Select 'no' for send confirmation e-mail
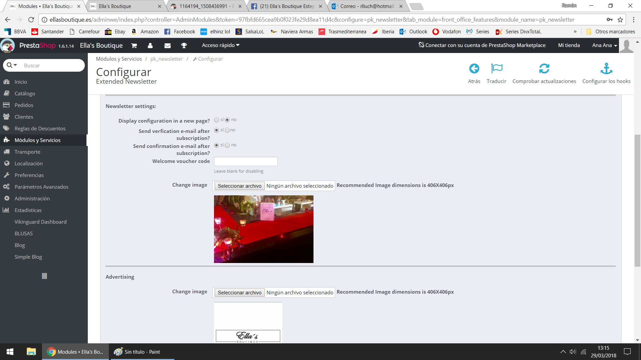Screen dimensions: 641x360 [227, 145]
